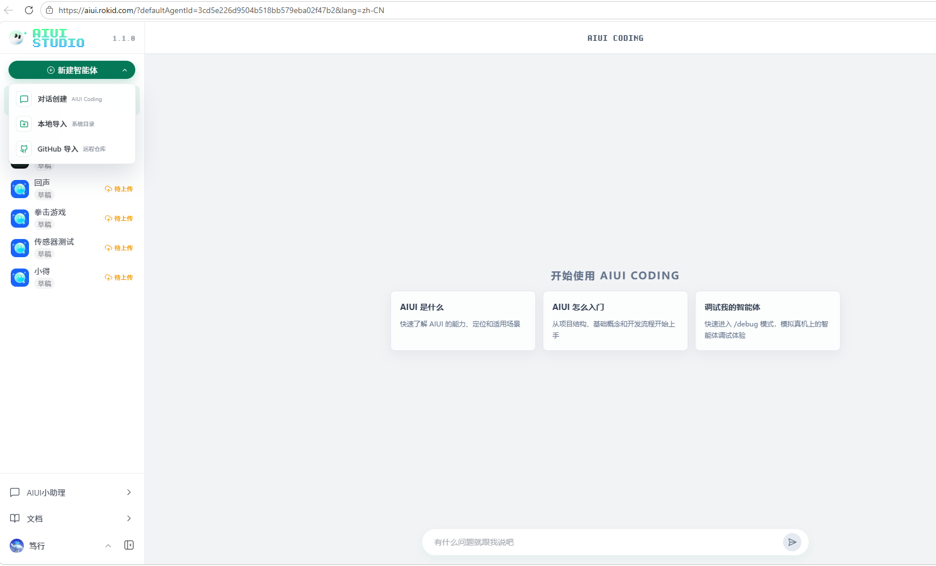Click the version number 1.1.0

pyautogui.click(x=124, y=39)
